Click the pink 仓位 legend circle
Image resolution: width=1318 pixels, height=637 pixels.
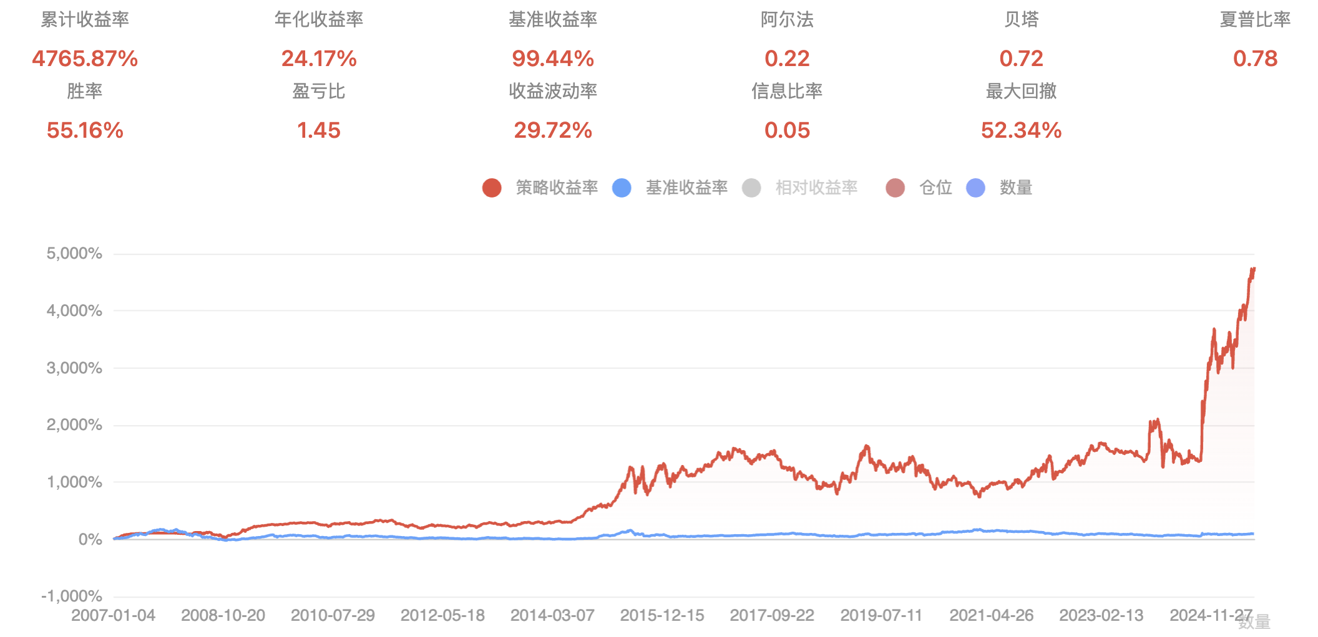click(x=896, y=188)
